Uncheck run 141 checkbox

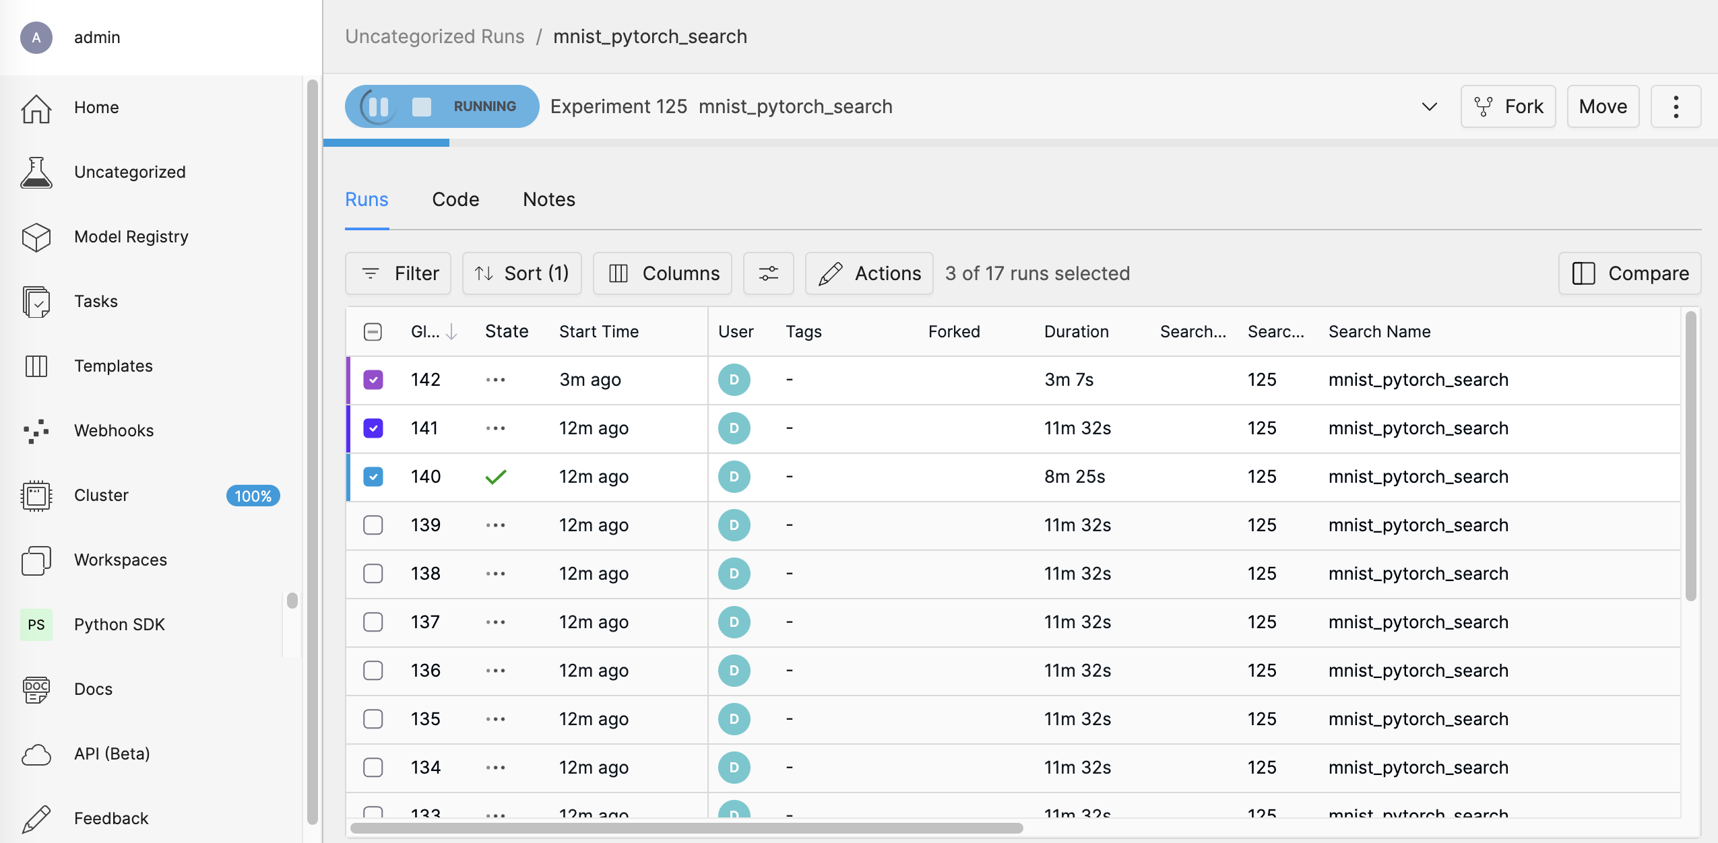pos(373,428)
